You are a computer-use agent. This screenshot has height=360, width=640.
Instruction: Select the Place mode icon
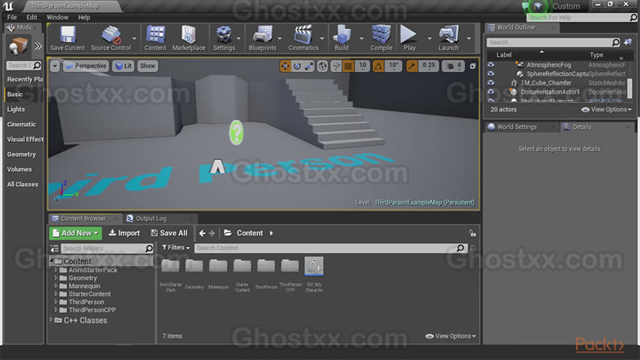point(18,46)
